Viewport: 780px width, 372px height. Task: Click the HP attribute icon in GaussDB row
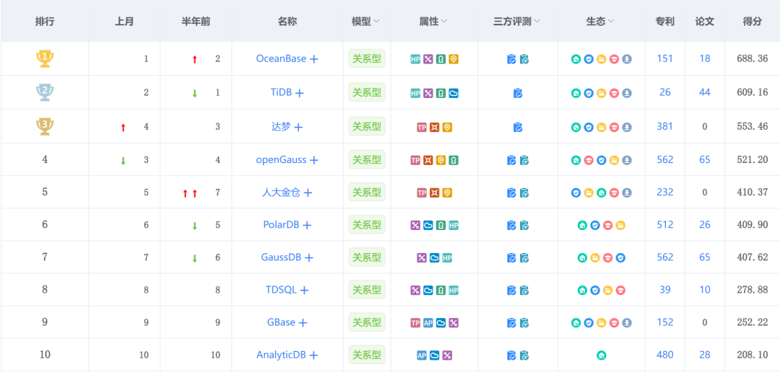click(x=447, y=258)
